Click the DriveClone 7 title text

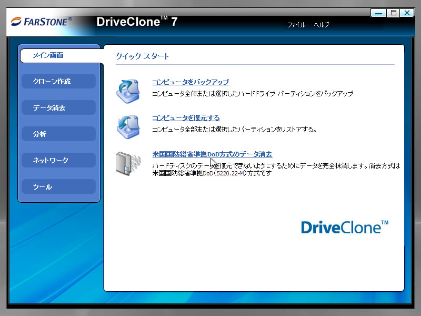137,22
